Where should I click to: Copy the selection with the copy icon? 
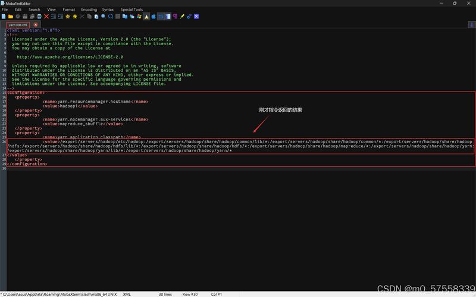(89, 17)
